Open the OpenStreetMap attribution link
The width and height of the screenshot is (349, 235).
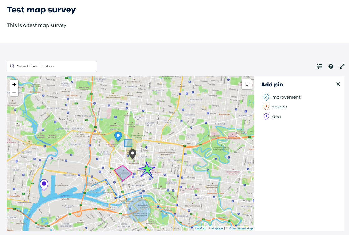click(241, 228)
